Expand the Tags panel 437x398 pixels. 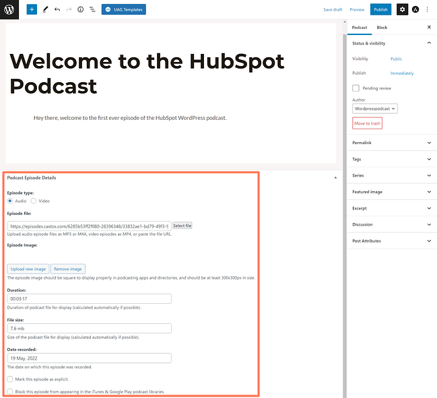point(392,159)
